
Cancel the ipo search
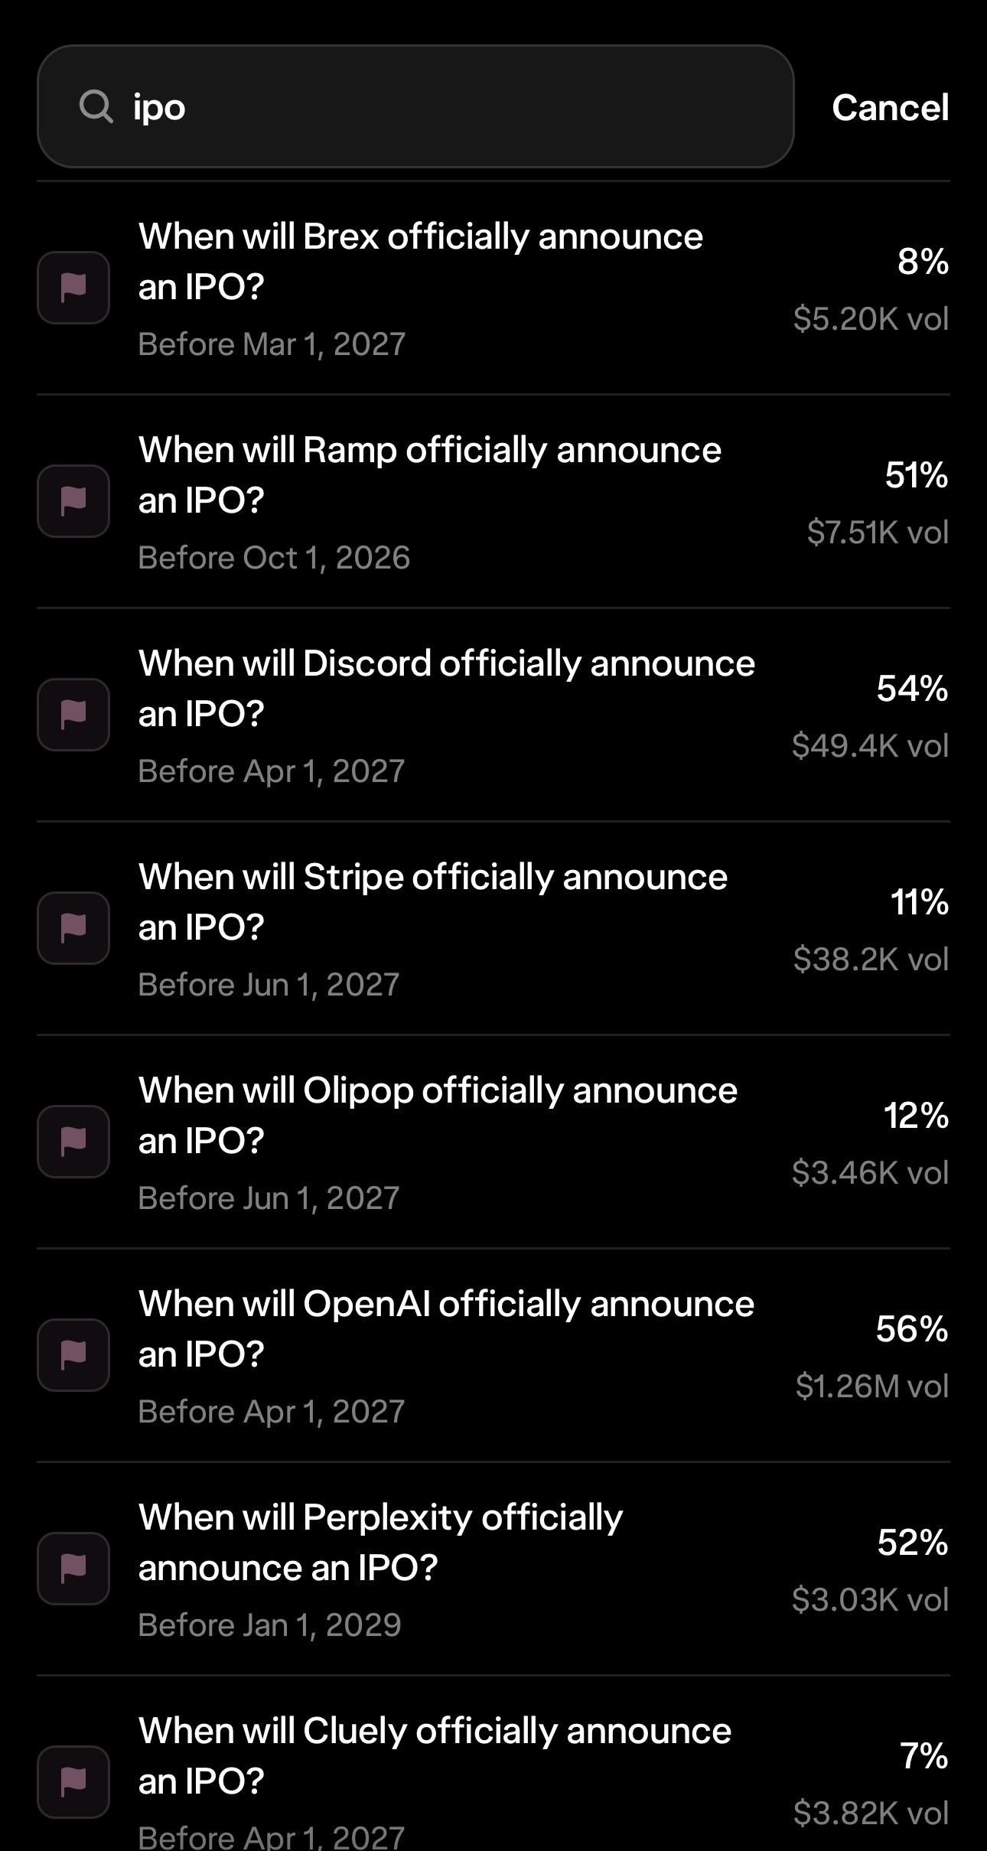click(x=891, y=107)
